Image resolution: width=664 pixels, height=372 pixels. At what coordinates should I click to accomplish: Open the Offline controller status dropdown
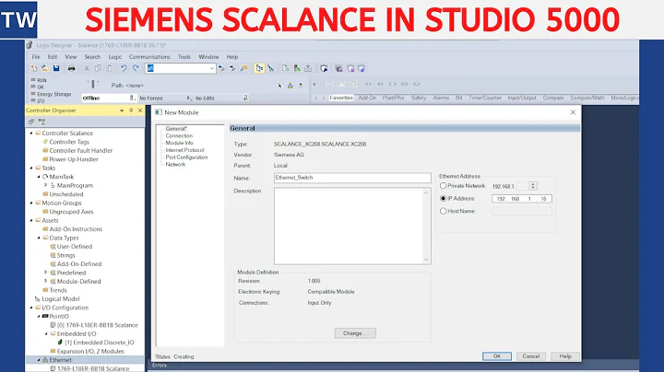[132, 98]
